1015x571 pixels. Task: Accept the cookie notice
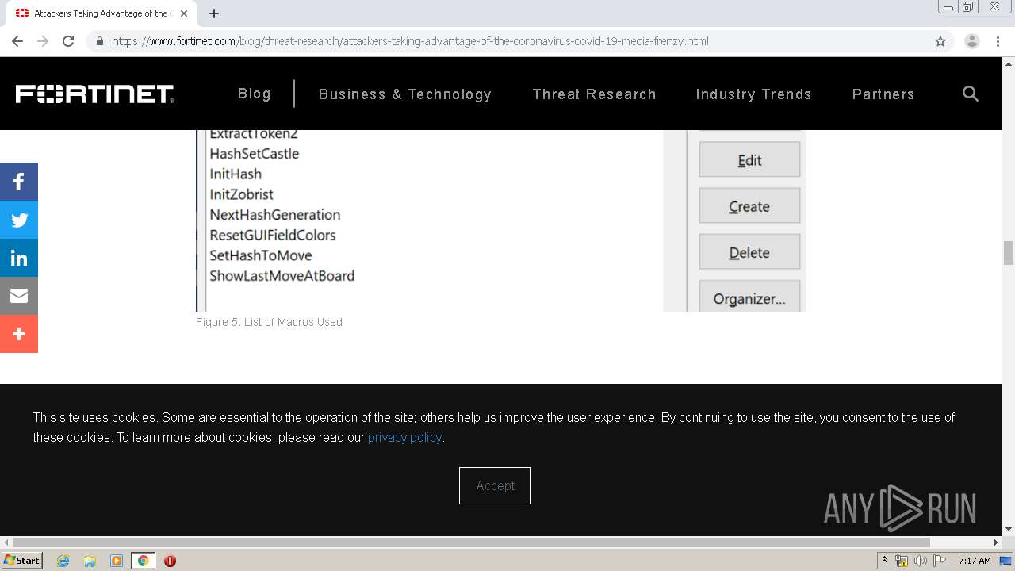[x=495, y=485]
